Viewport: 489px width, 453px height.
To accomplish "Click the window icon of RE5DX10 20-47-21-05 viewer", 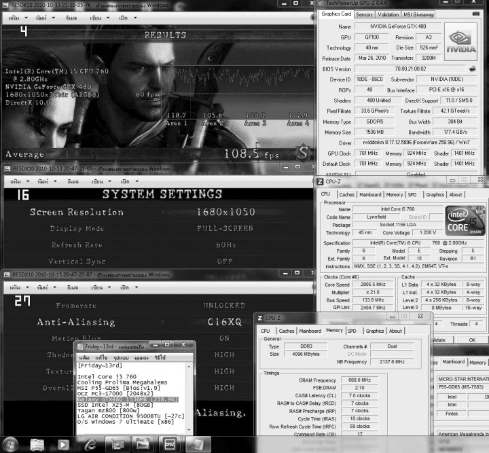I will coord(7,168).
